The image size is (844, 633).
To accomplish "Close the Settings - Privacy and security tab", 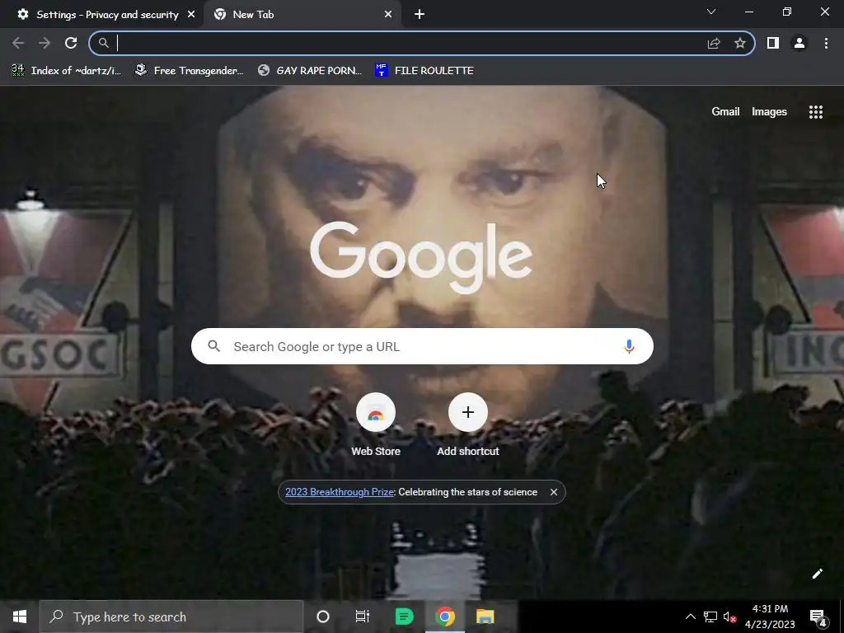I will click(191, 15).
